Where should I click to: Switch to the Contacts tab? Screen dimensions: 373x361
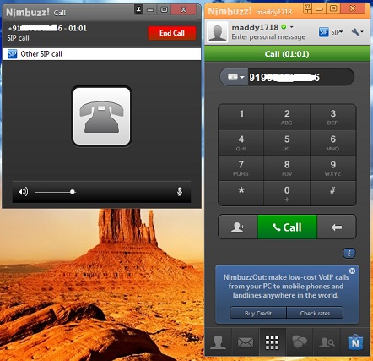[219, 342]
